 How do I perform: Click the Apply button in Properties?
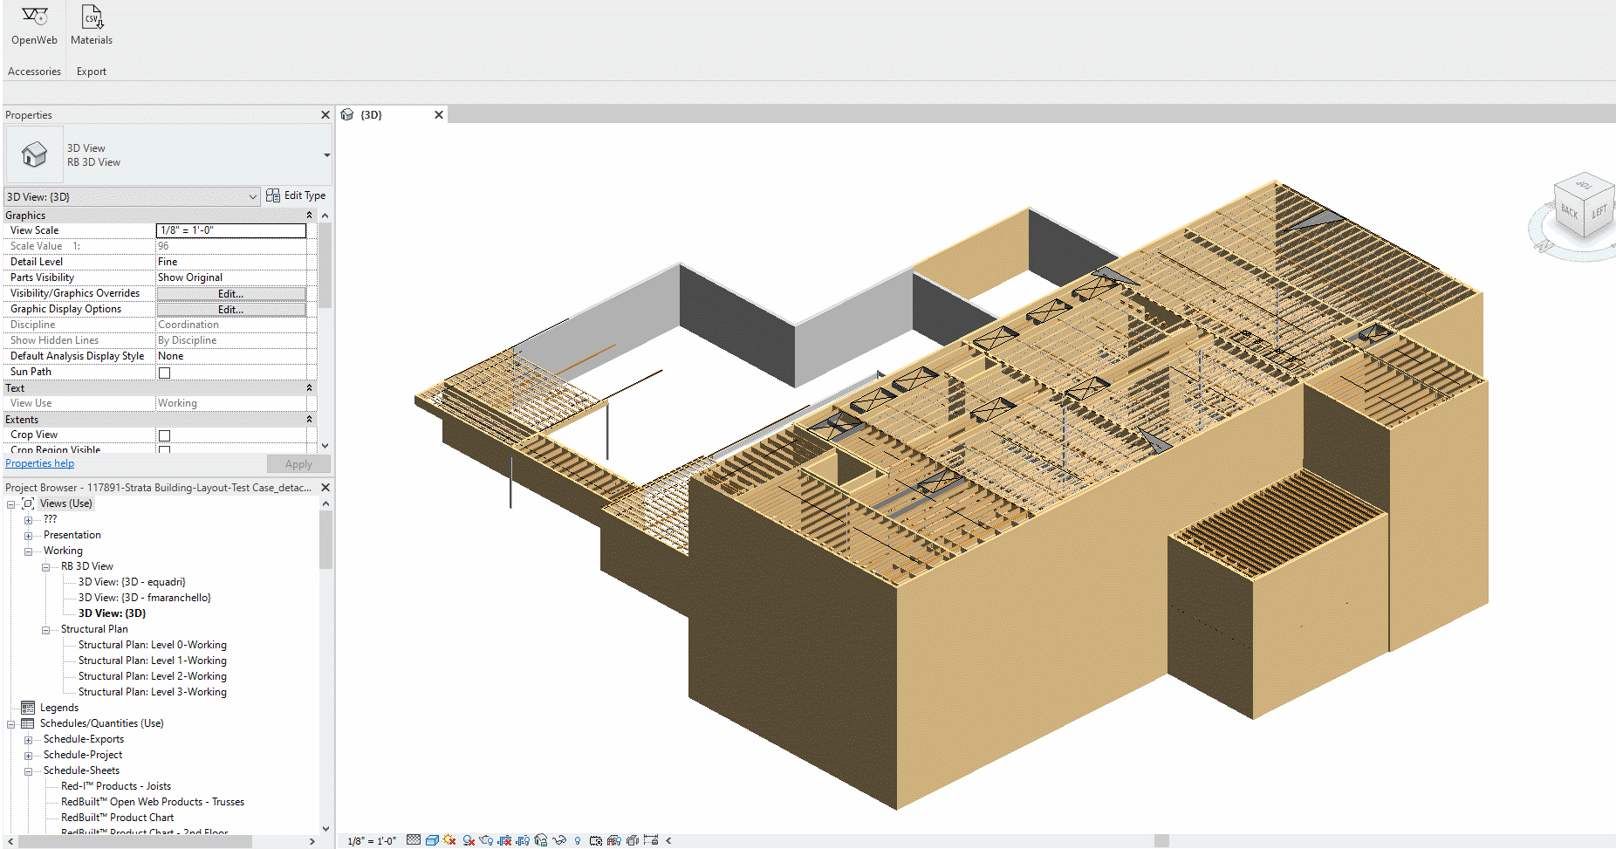pyautogui.click(x=298, y=464)
